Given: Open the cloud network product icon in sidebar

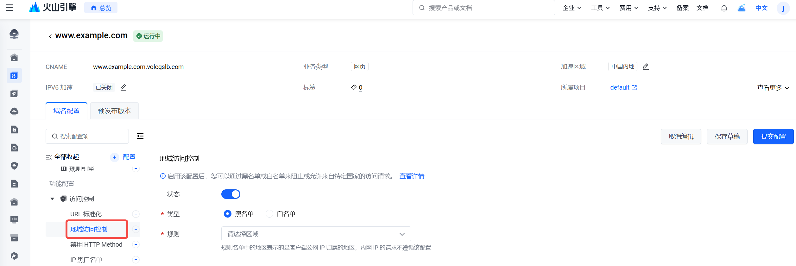Looking at the screenshot, I should pyautogui.click(x=14, y=34).
